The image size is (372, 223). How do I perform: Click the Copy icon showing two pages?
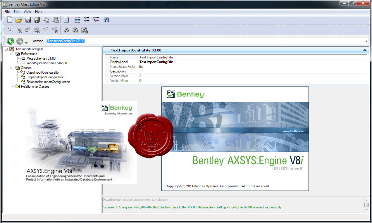(46, 20)
